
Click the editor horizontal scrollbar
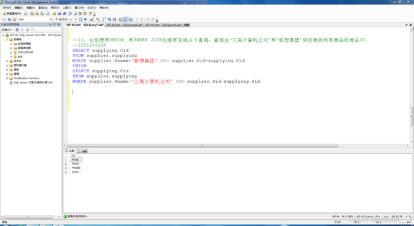tap(202, 146)
